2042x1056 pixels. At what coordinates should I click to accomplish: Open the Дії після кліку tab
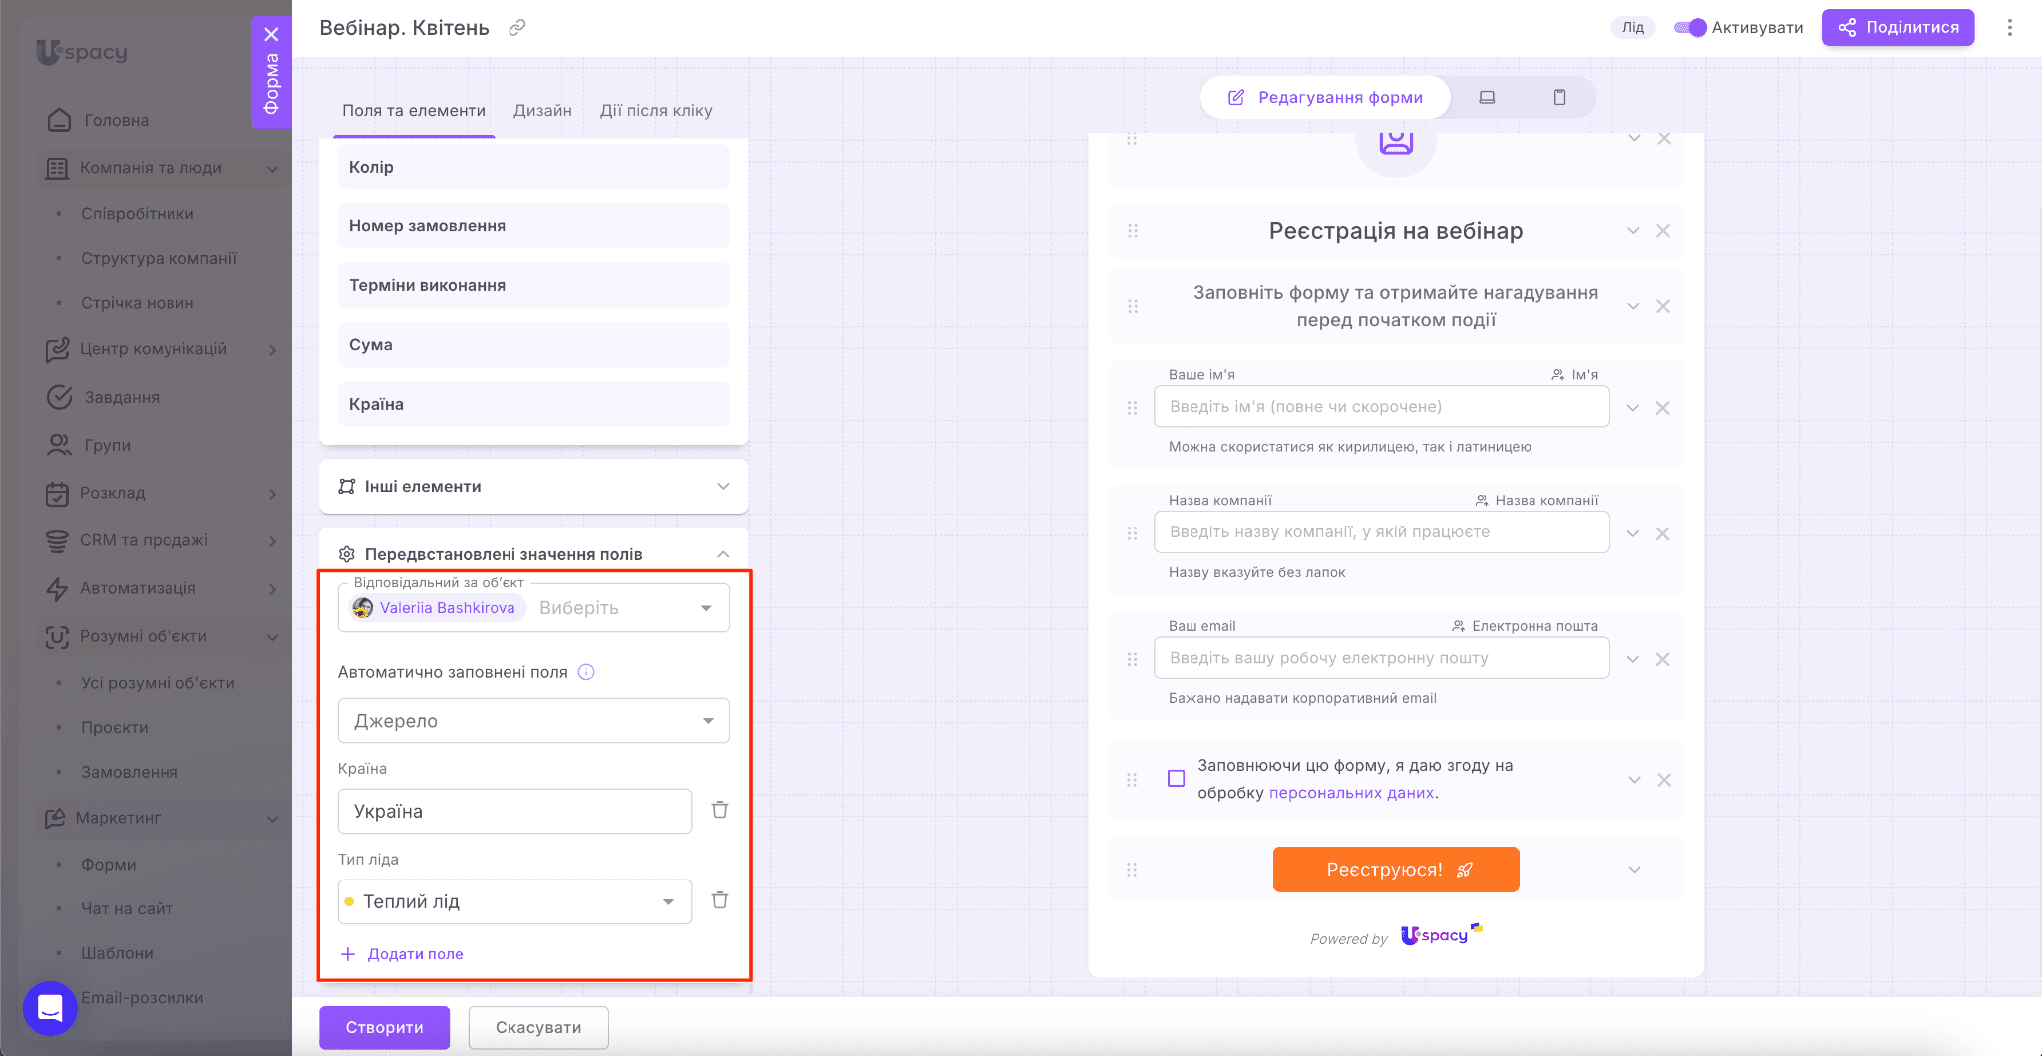pyautogui.click(x=655, y=111)
